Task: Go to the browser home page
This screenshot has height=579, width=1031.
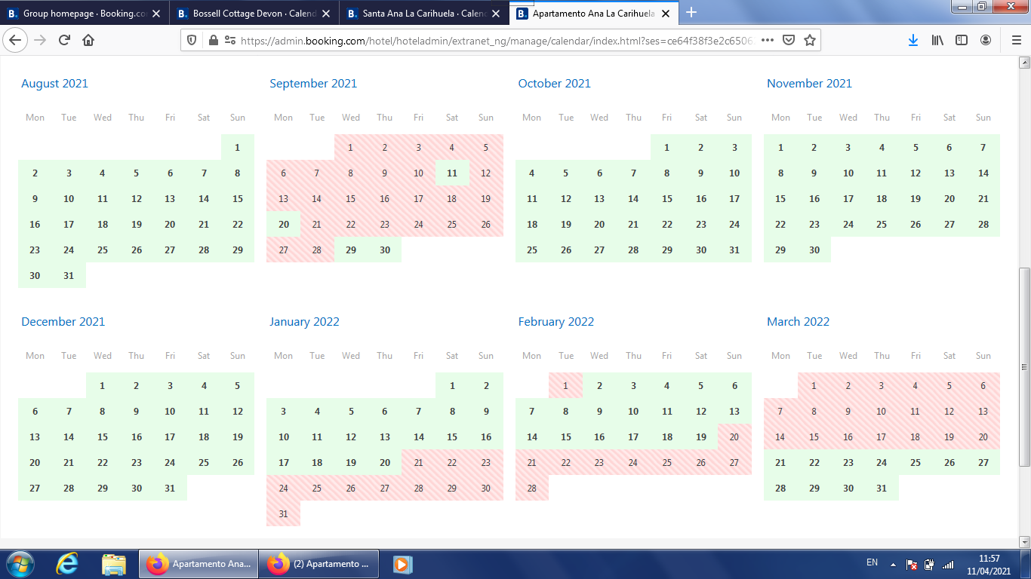Action: point(88,41)
